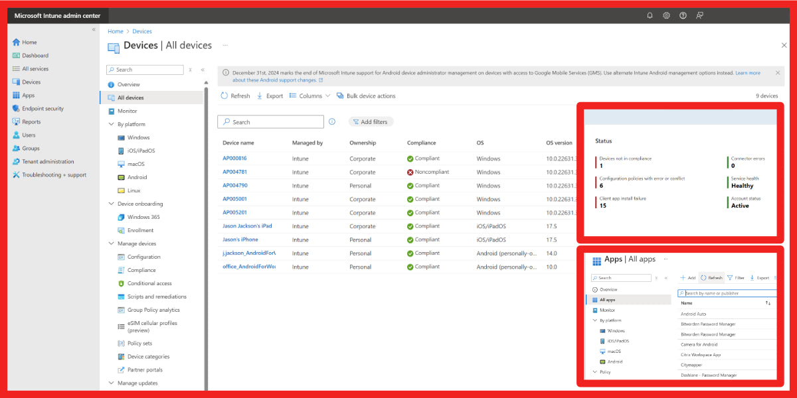Click inside the device search box

click(270, 121)
